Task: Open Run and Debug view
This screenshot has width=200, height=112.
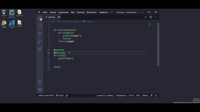Action: pyautogui.click(x=40, y=41)
